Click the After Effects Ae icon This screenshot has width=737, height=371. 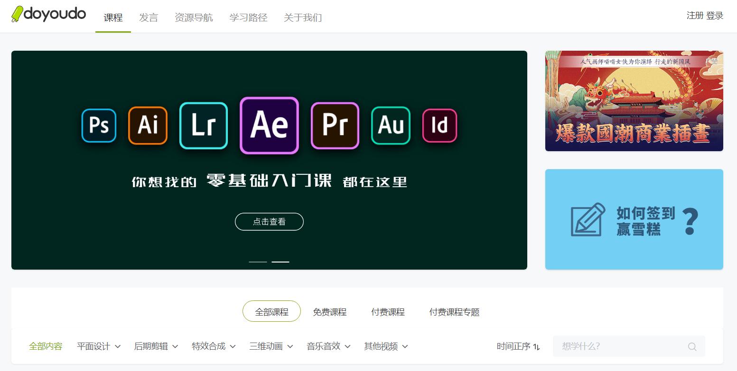(x=269, y=125)
